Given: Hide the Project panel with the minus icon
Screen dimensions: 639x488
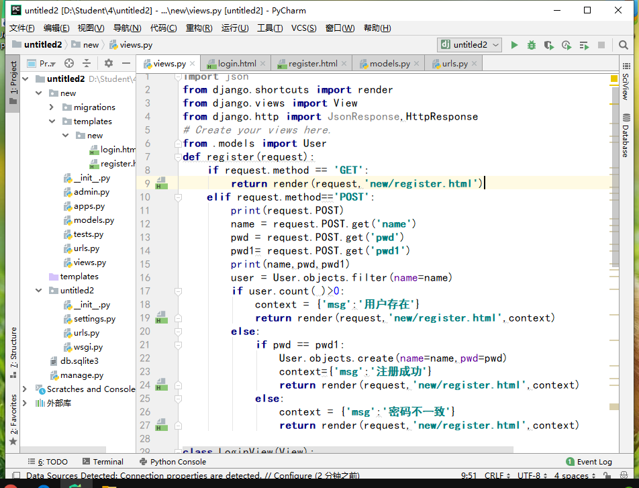Looking at the screenshot, I should (126, 63).
